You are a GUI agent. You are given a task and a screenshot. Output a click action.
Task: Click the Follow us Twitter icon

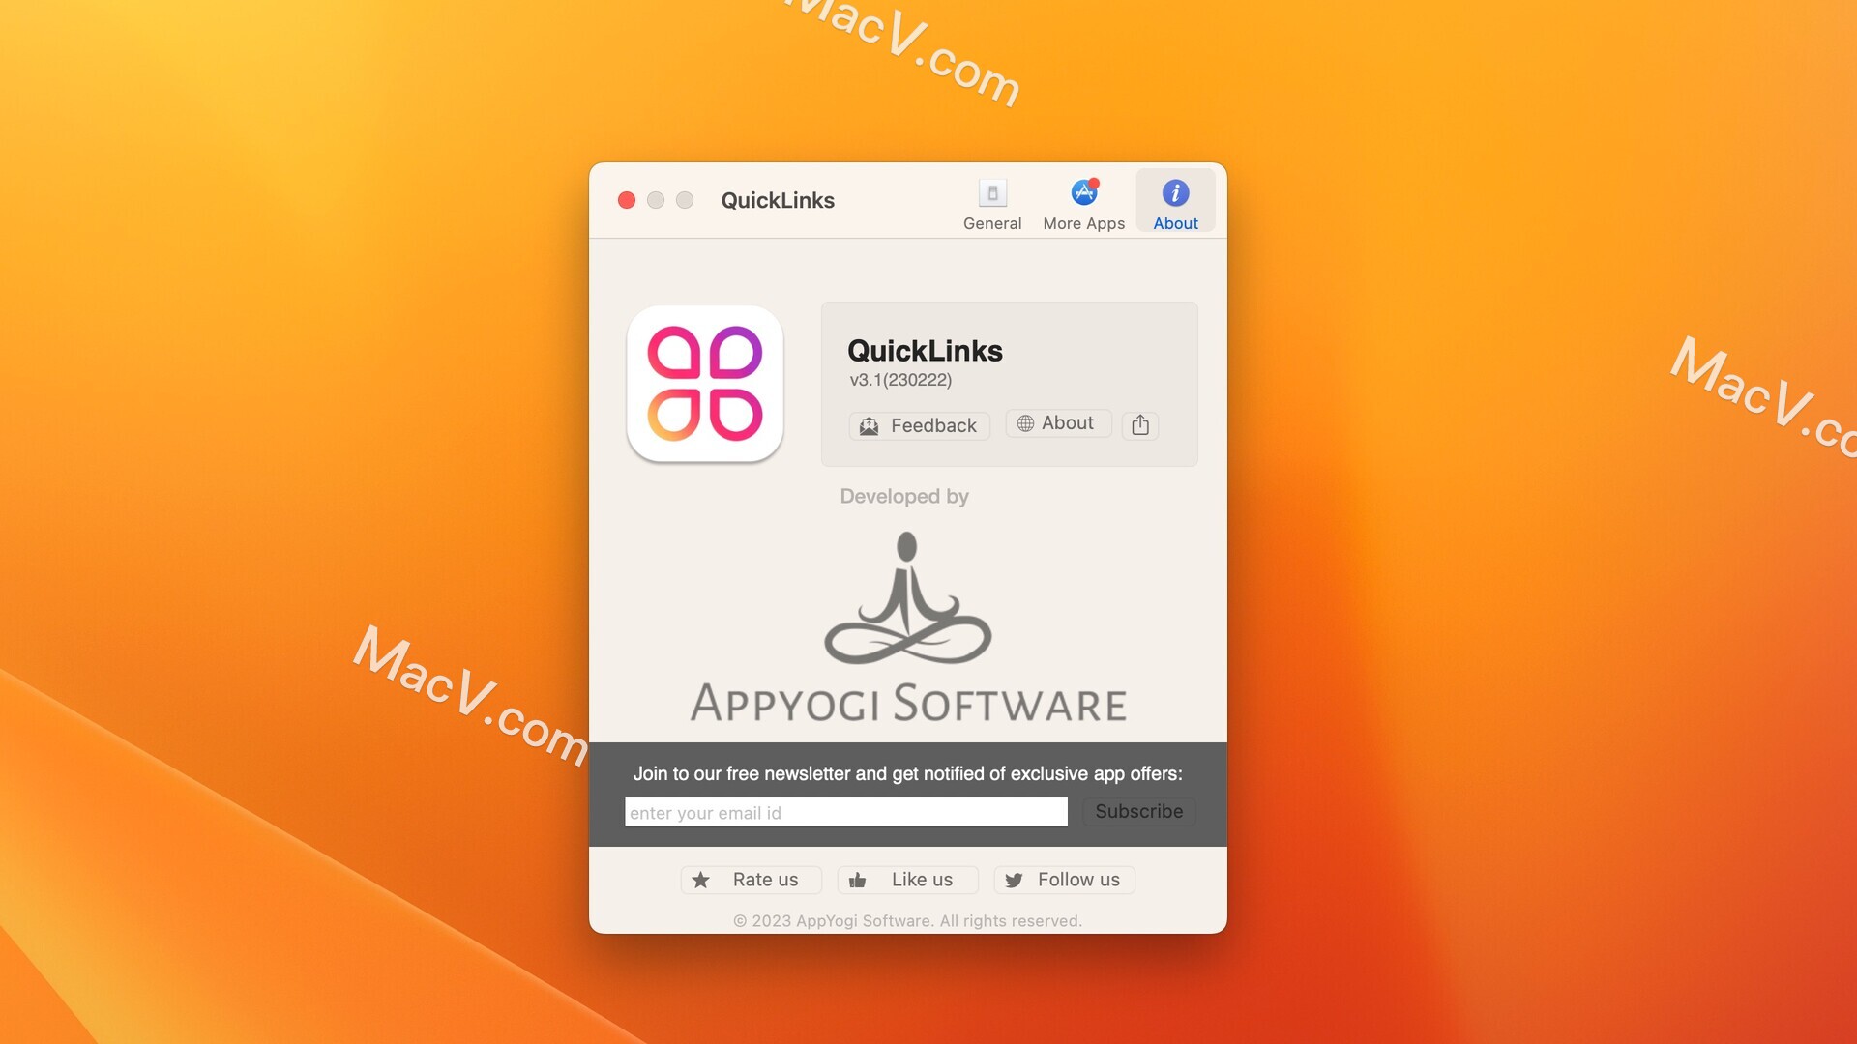coord(1014,880)
